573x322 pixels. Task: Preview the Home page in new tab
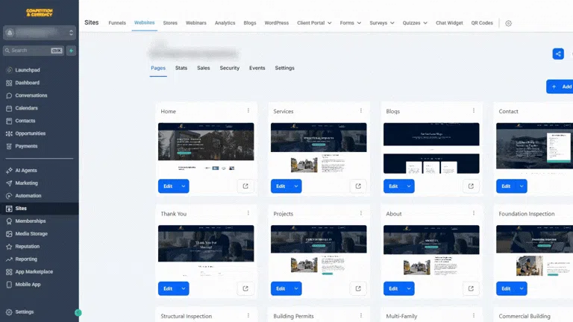click(245, 186)
